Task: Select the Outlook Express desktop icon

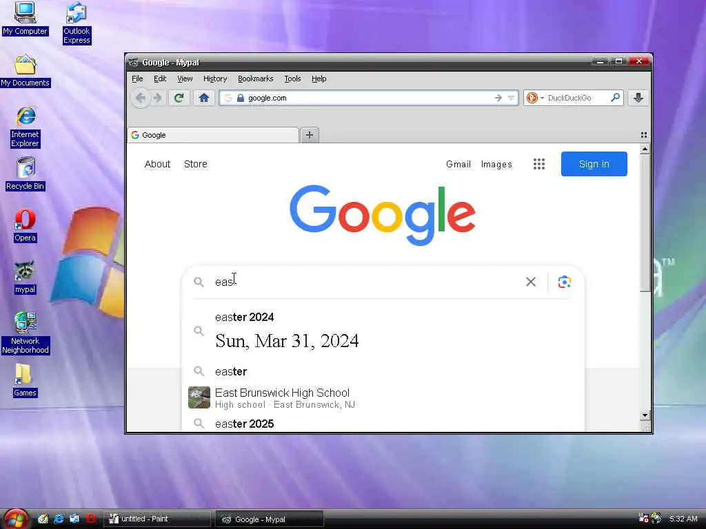Action: 77,23
